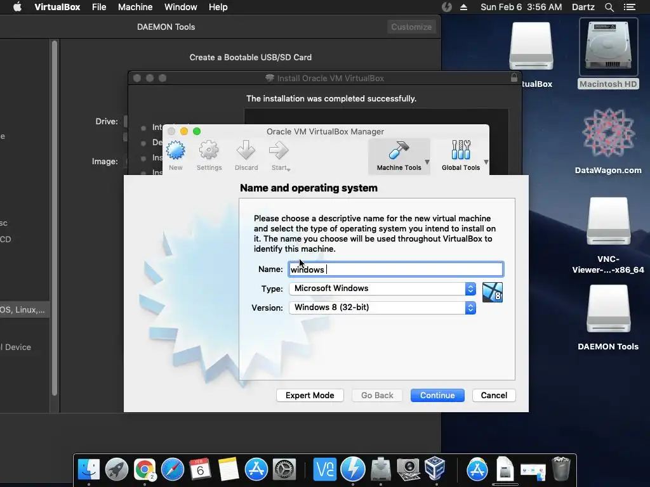Open the Version dropdown Windows 8 (32-bit)
The image size is (650, 487).
[382, 308]
